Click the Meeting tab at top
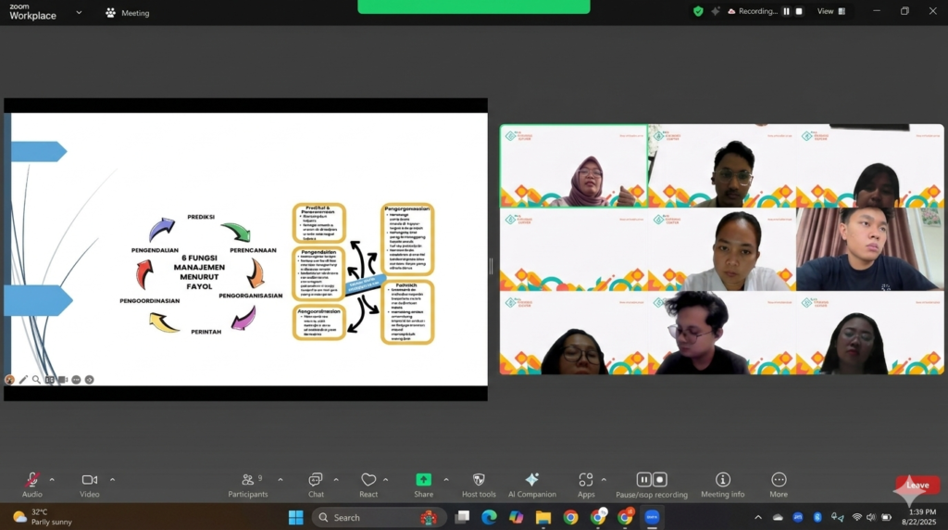Screen dimensions: 948x530 (x=128, y=13)
